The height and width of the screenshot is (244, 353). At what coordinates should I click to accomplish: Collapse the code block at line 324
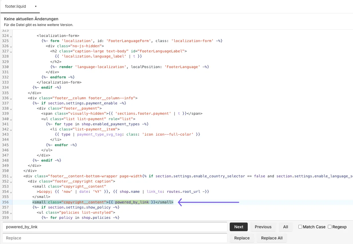click(11, 36)
